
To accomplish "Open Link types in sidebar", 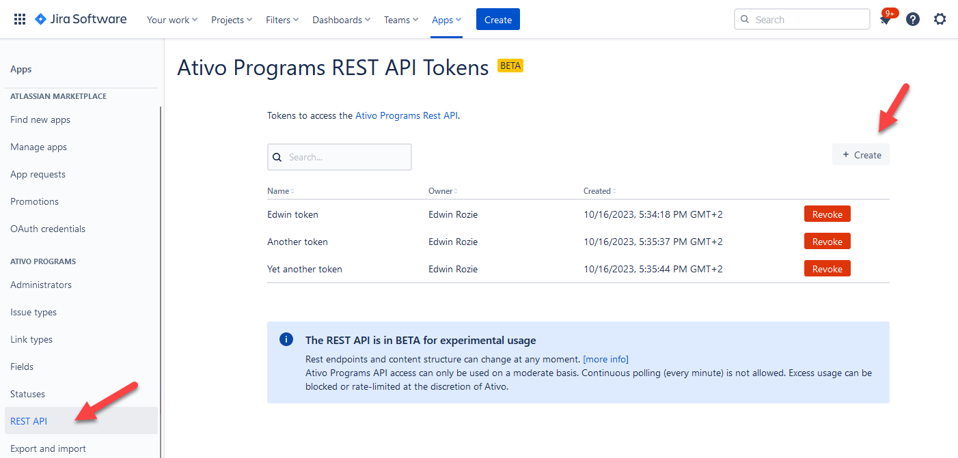I will [x=31, y=339].
